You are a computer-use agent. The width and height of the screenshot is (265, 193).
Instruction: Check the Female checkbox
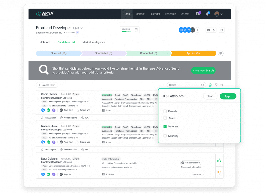tap(165, 111)
